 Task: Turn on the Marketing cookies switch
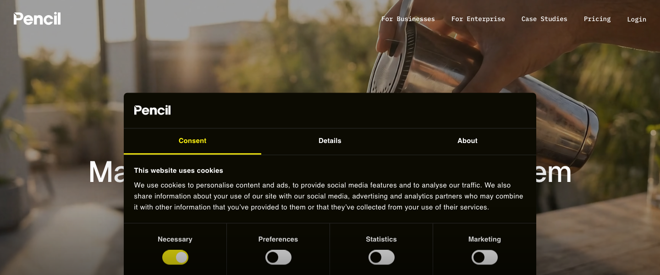[x=484, y=257]
